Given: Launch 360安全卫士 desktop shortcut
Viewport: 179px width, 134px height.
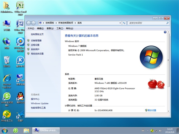Looking at the screenshot, I should pos(7,116).
